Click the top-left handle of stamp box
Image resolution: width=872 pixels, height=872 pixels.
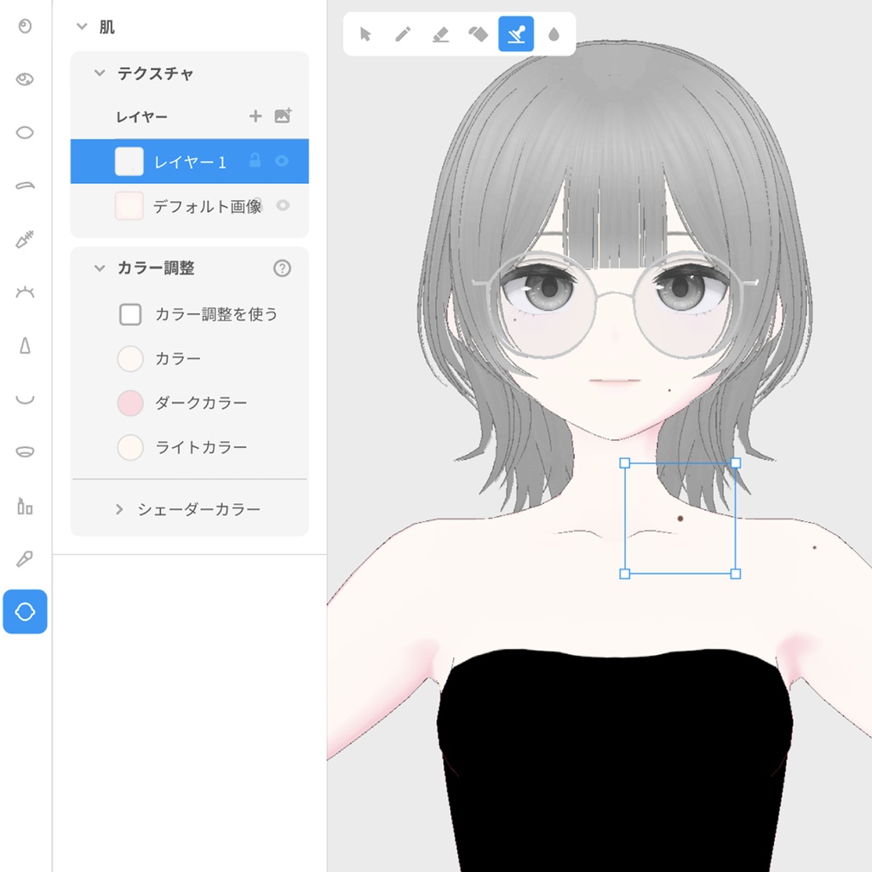coord(624,463)
